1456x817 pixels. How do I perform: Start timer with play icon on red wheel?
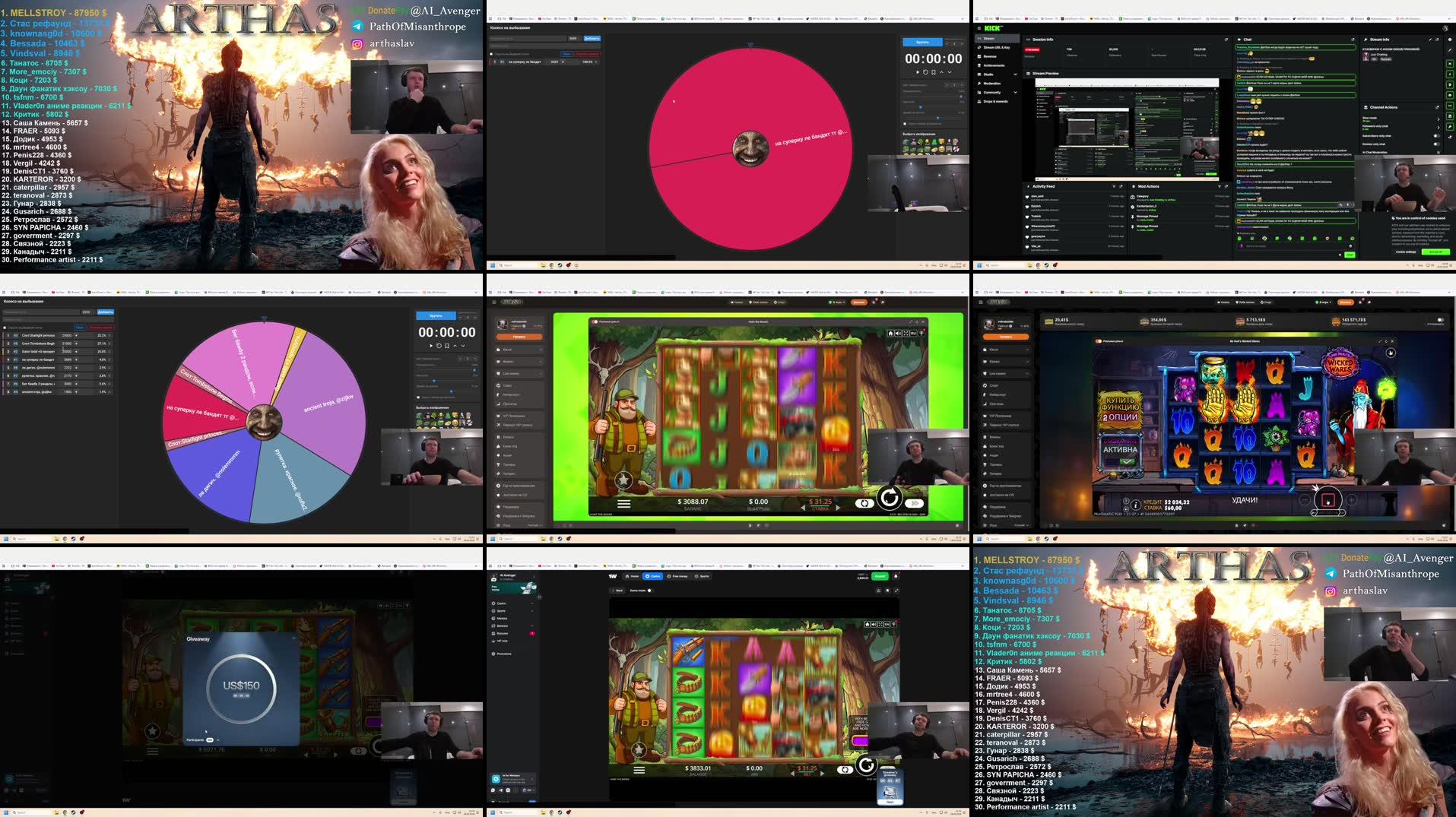pos(918,72)
